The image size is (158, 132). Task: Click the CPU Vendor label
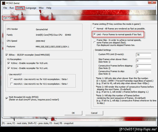point(12,29)
